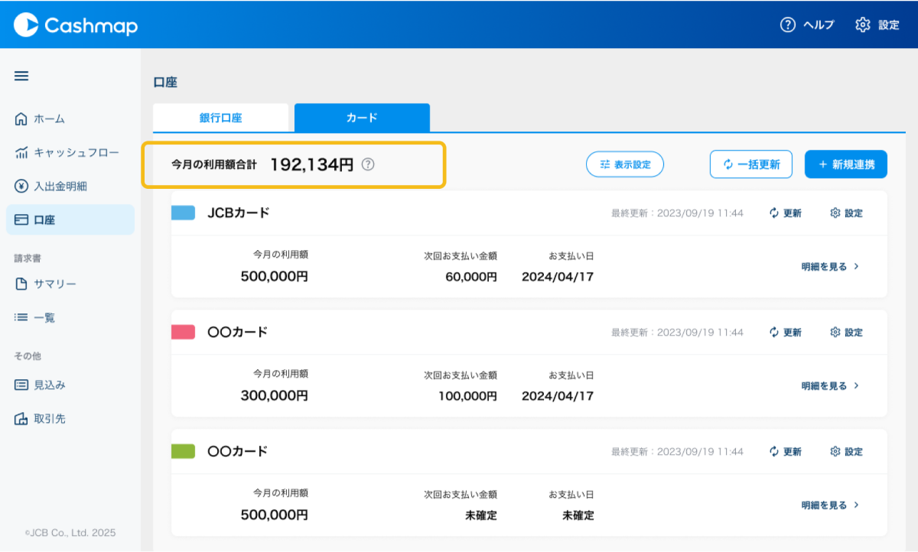Open 設定 from the top header
Screen dimensions: 918x552
(877, 24)
